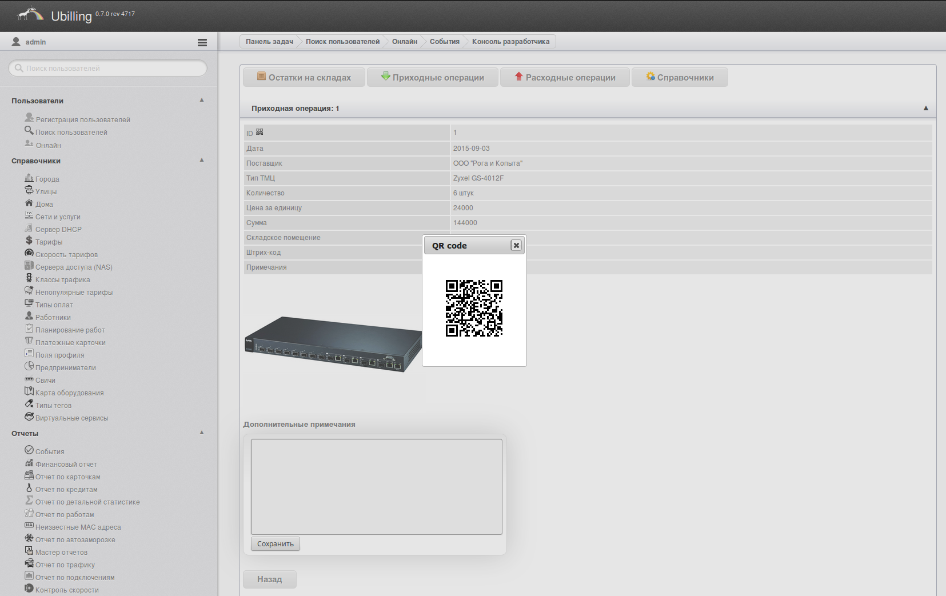Viewport: 946px width, 596px height.
Task: Open Тарифы dollar icon in sidebar
Action: click(29, 241)
